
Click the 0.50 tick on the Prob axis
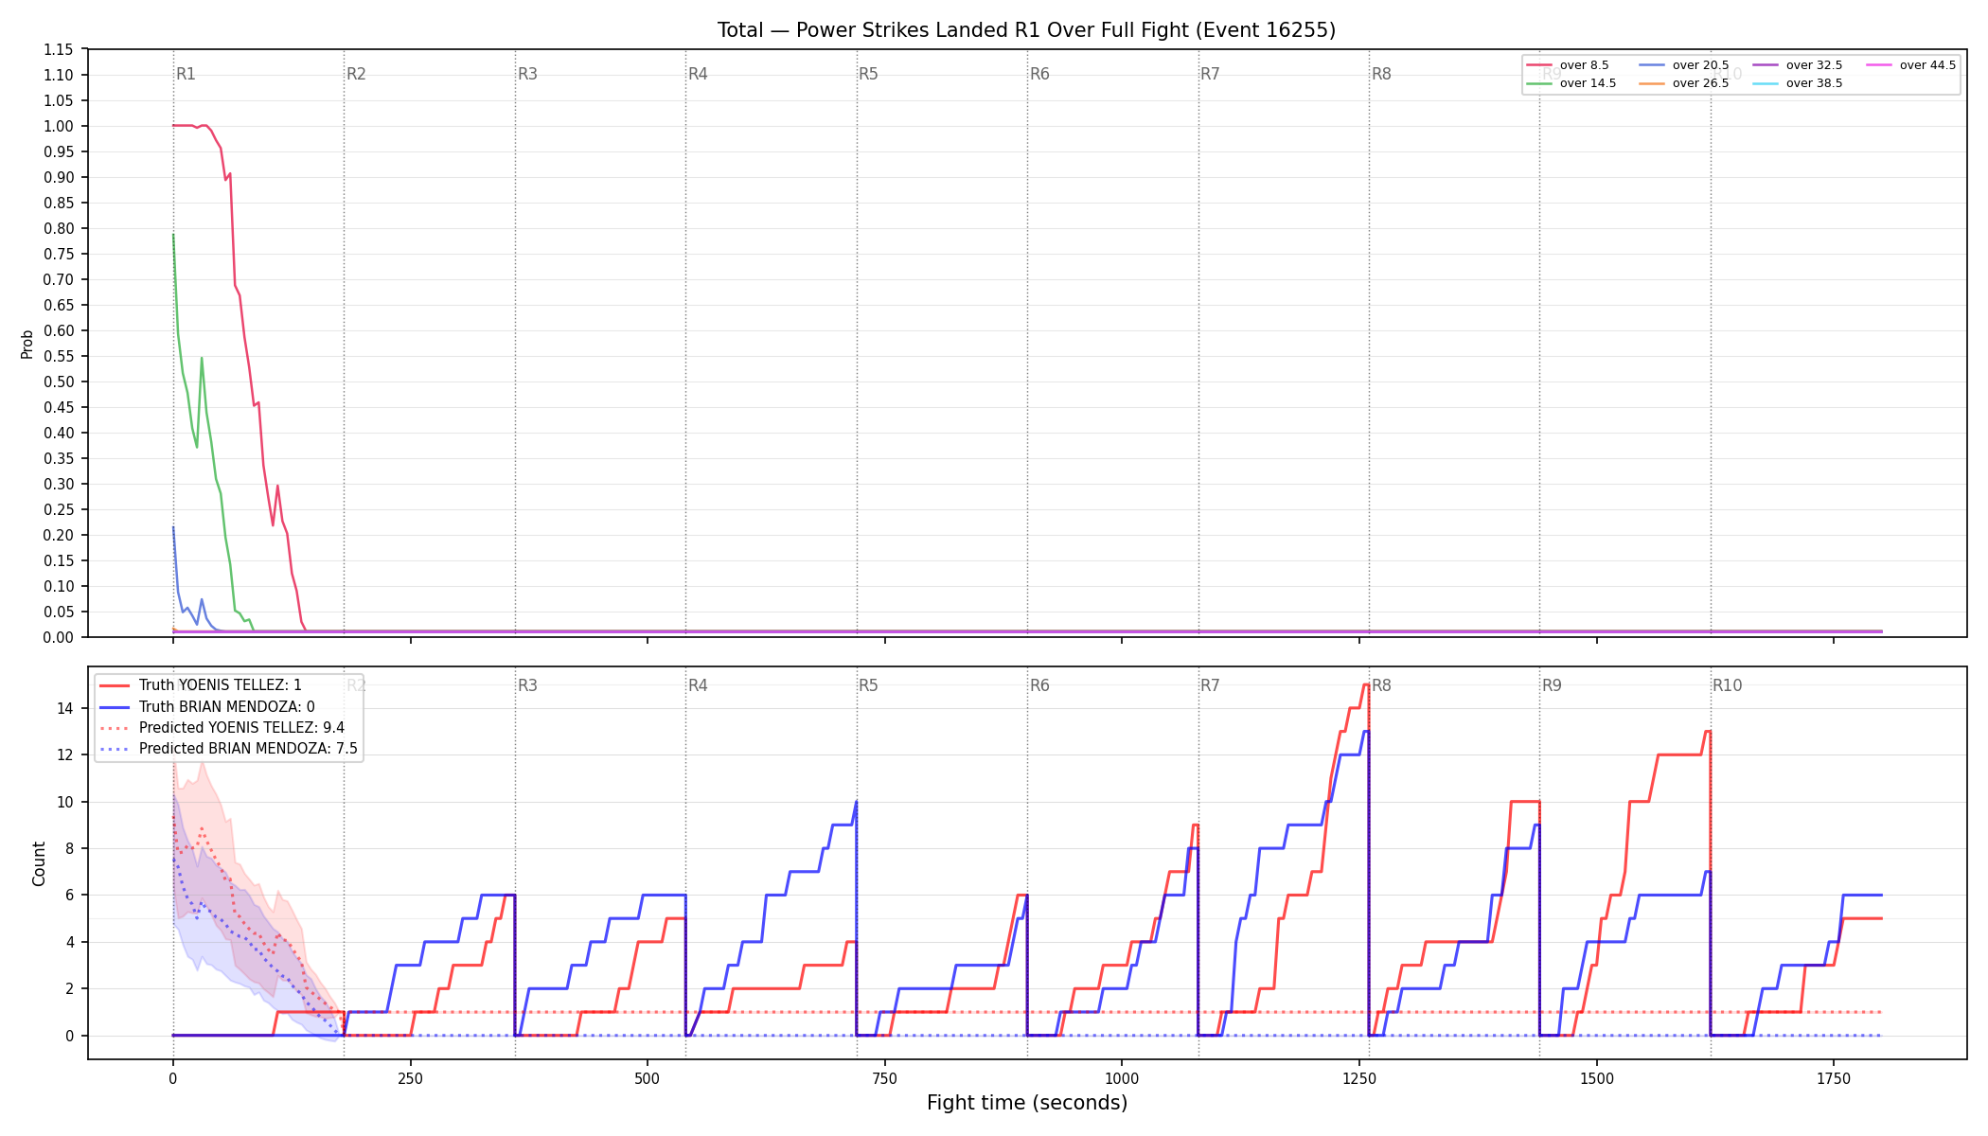point(59,382)
